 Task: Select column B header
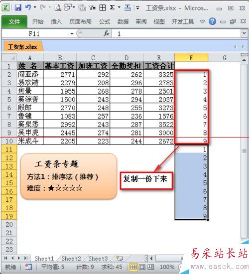[60, 57]
